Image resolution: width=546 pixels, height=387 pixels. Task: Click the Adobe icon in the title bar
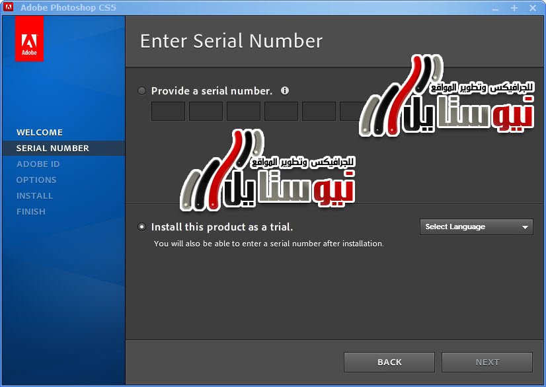8,7
